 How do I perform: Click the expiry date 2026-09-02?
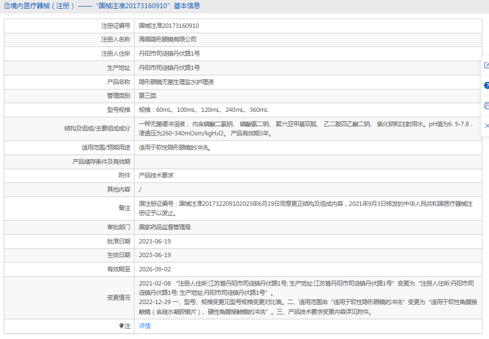(155, 269)
